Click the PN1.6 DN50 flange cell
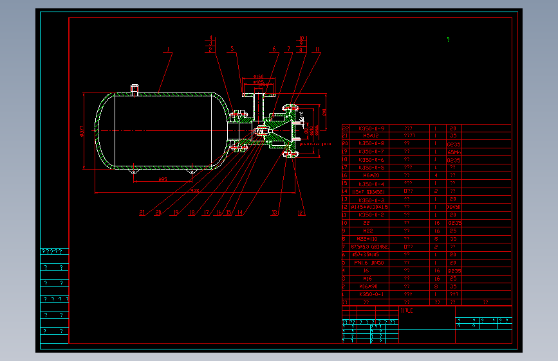Image resolution: width=558 pixels, height=361 pixels. tap(369, 263)
